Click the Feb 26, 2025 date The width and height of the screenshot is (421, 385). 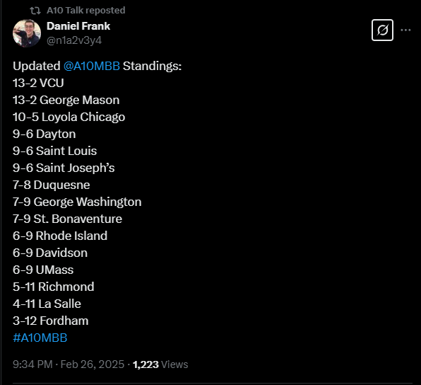point(93,364)
